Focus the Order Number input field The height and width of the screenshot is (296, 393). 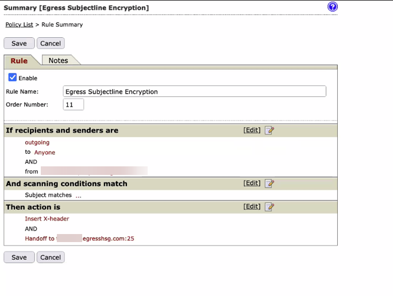pyautogui.click(x=74, y=104)
